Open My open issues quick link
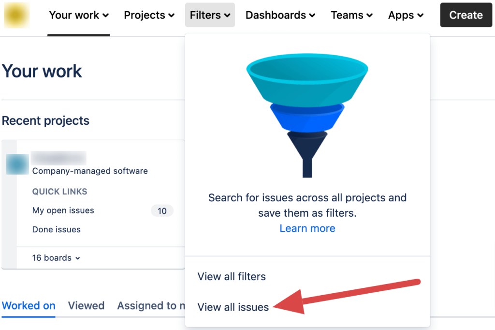Image resolution: width=495 pixels, height=330 pixels. tap(63, 210)
